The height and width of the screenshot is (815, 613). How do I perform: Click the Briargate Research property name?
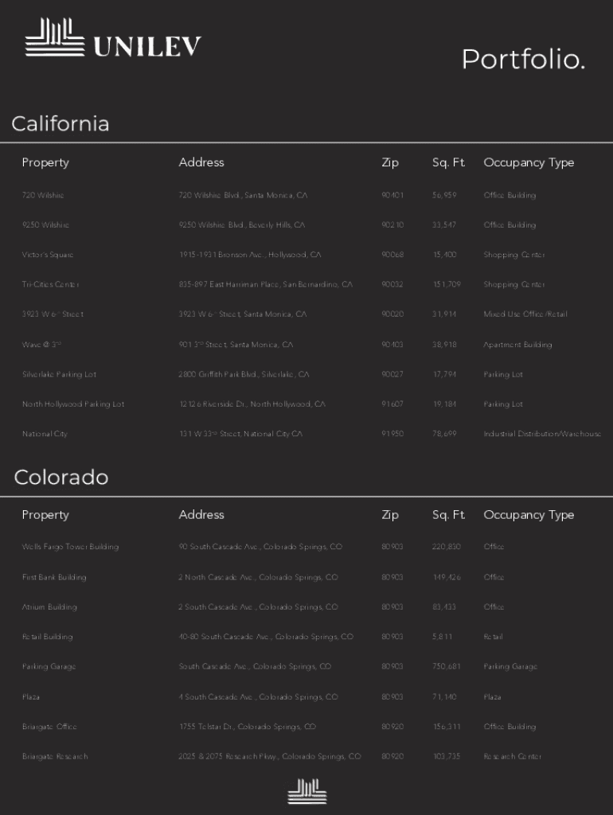(x=55, y=756)
